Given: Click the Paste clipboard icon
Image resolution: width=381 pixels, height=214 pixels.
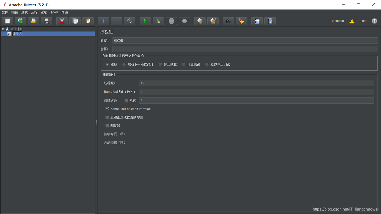Looking at the screenshot, I should click(x=88, y=21).
